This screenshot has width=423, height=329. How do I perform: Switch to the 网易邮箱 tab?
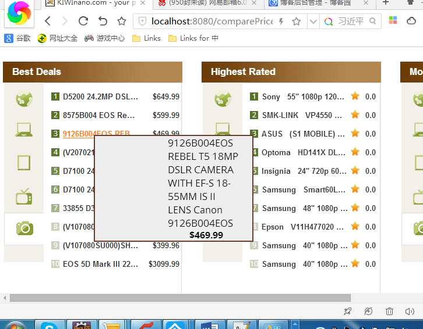[x=207, y=3]
